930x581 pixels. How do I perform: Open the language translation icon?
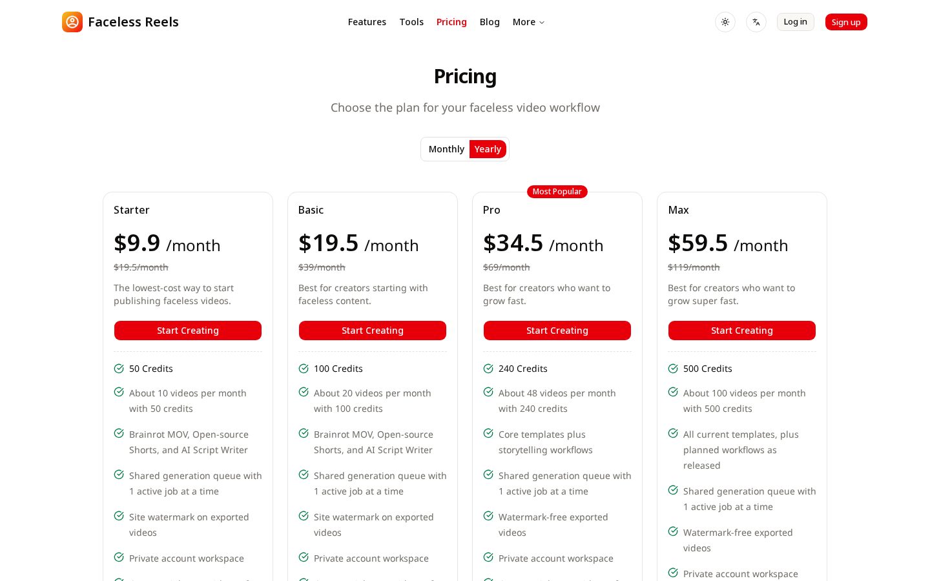(756, 22)
